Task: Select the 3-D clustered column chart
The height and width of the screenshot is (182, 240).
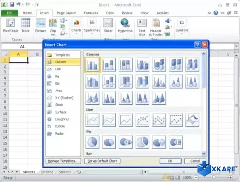Action: [142, 65]
